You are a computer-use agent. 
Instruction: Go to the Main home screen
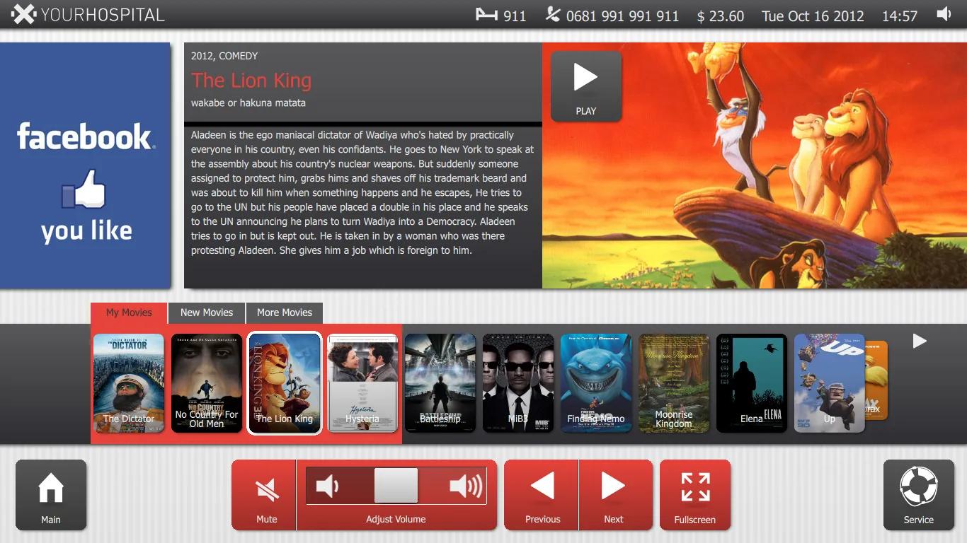51,495
